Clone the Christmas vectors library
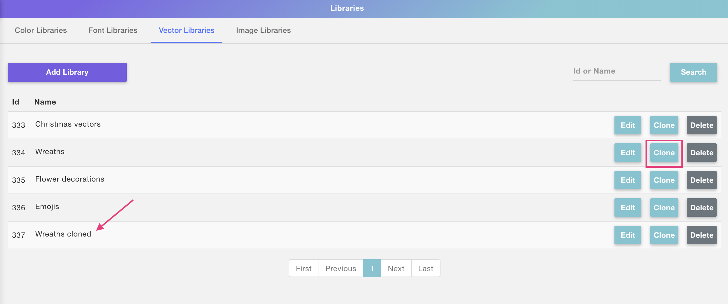This screenshot has width=728, height=304. coord(664,125)
